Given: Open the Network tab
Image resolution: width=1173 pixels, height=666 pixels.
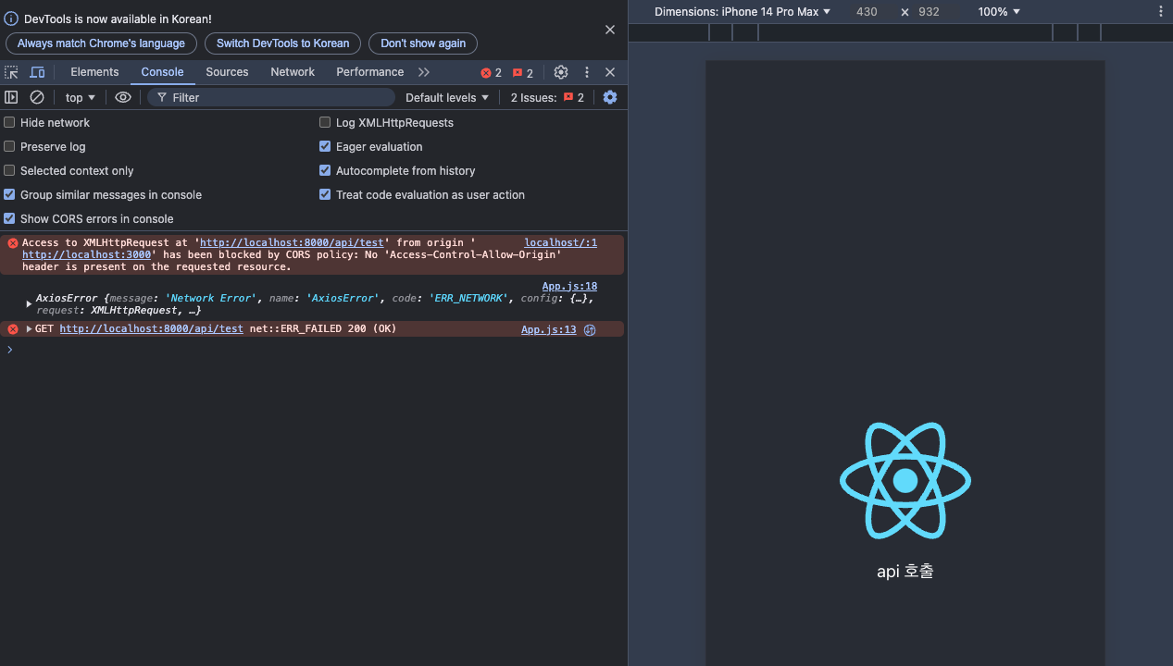Looking at the screenshot, I should [x=293, y=72].
